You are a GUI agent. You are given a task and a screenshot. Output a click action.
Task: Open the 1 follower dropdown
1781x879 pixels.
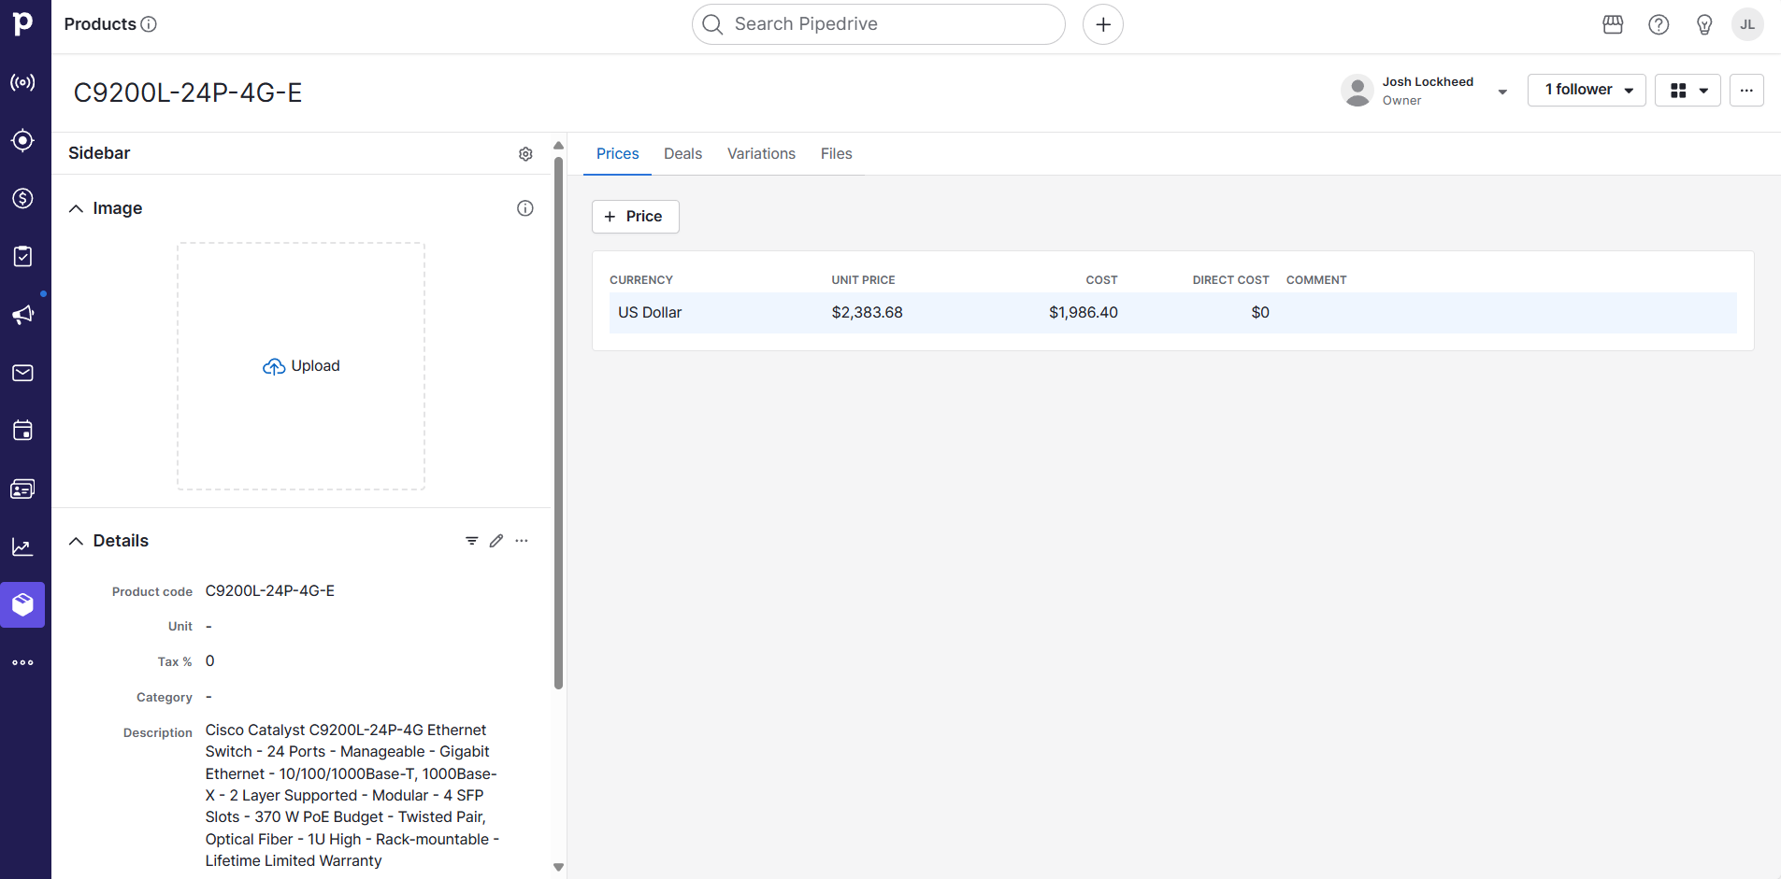[x=1586, y=90]
